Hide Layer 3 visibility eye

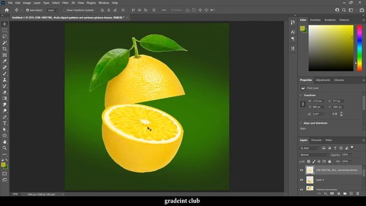click(x=301, y=180)
